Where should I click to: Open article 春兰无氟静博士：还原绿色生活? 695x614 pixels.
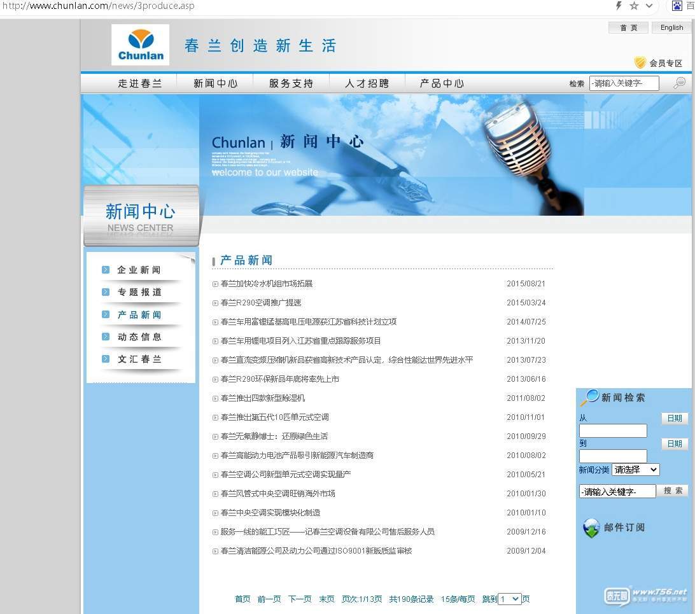point(274,436)
